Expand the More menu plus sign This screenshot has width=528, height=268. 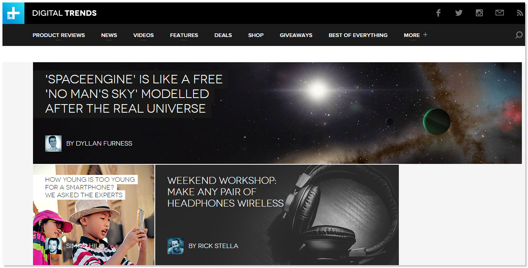point(425,35)
